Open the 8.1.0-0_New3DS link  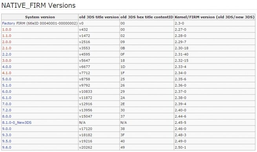coord(17,123)
